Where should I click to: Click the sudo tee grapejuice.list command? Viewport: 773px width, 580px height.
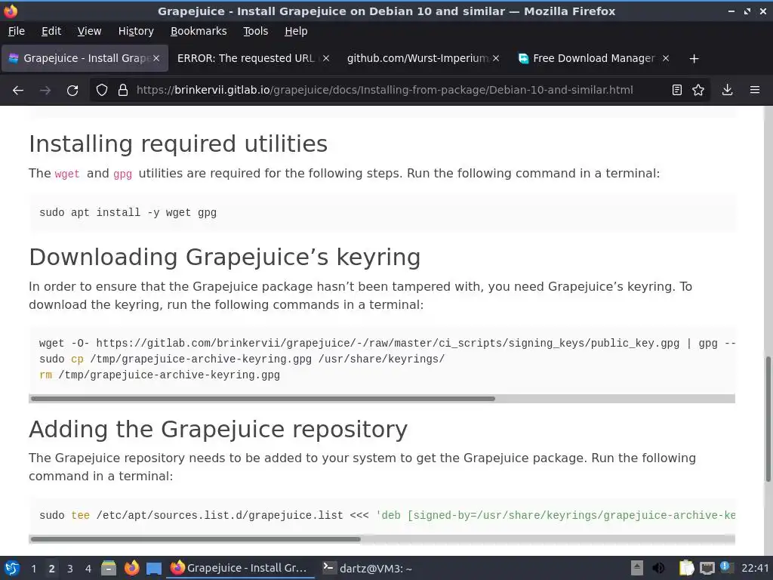point(387,515)
